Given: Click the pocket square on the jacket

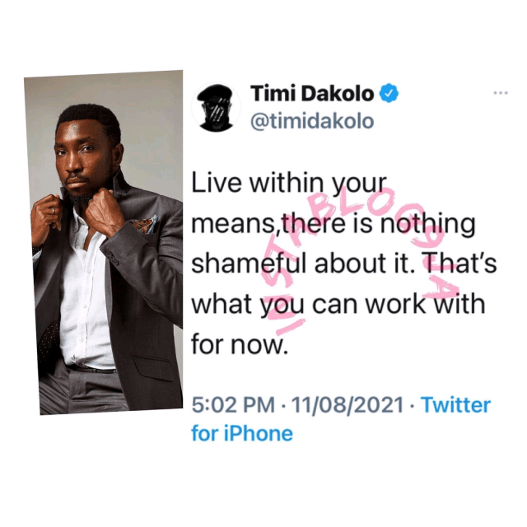Looking at the screenshot, I should click(x=145, y=225).
